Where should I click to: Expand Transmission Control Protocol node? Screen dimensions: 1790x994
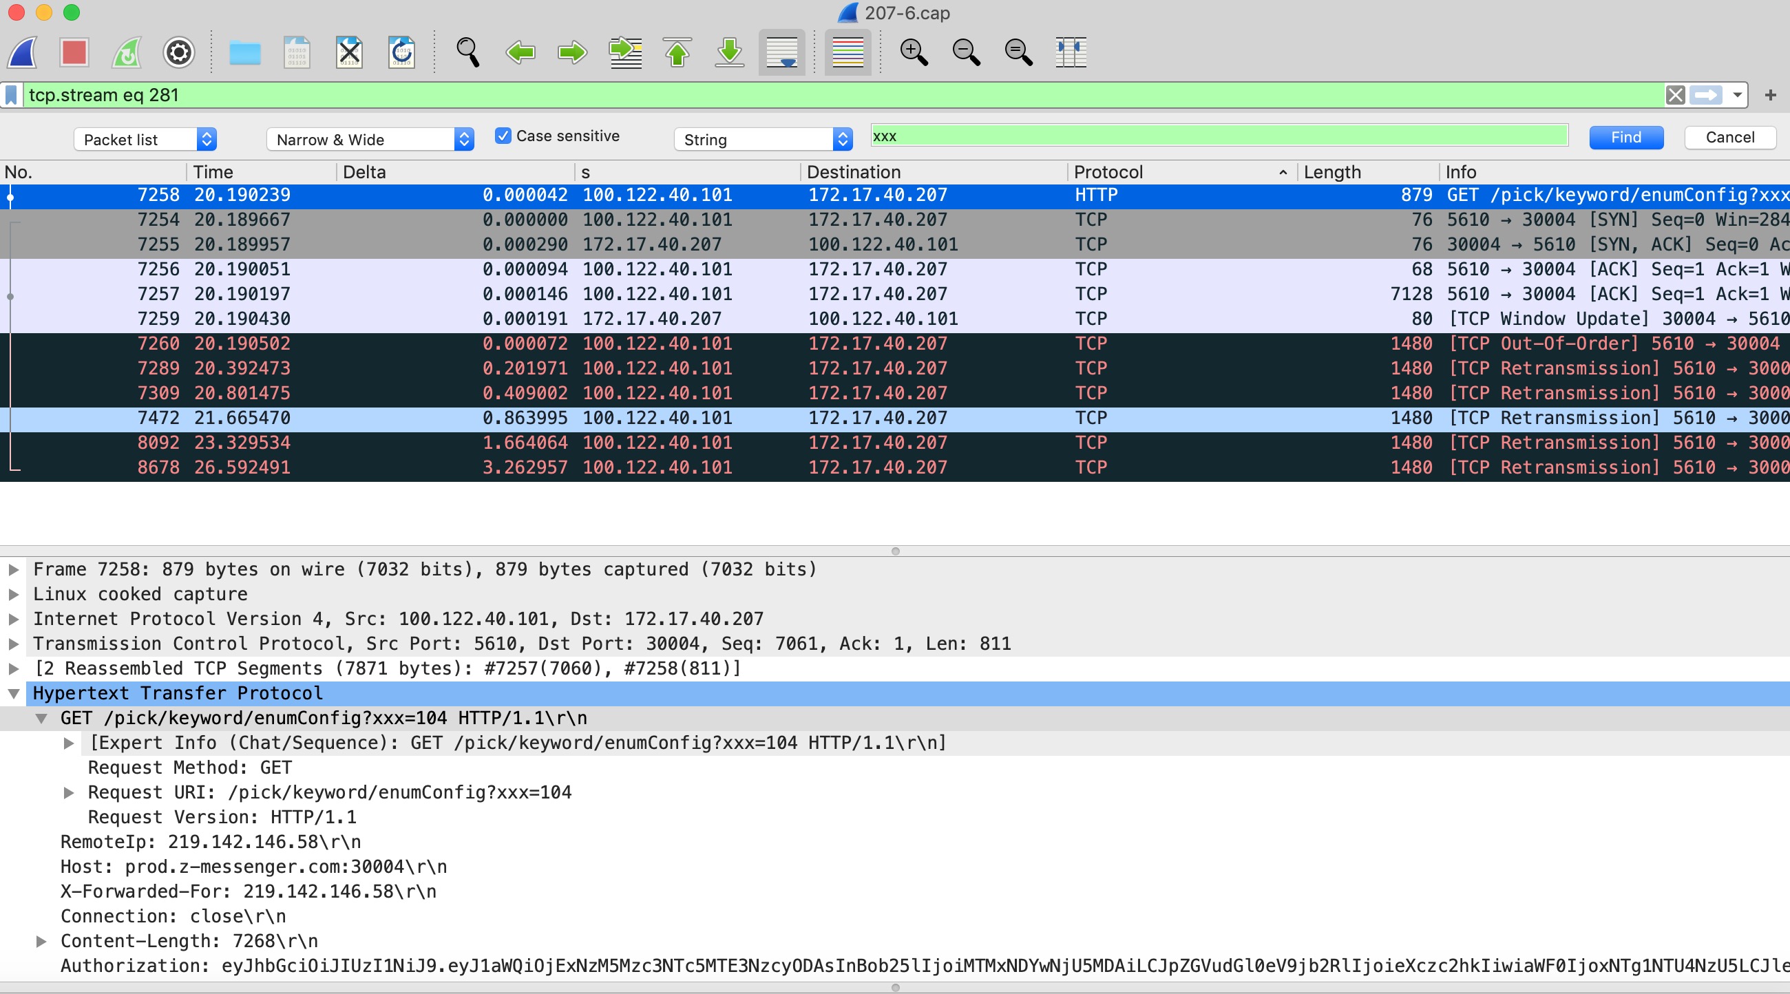[13, 644]
